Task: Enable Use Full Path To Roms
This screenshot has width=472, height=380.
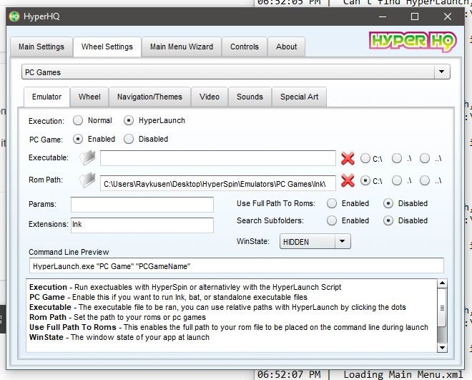Action: point(332,203)
